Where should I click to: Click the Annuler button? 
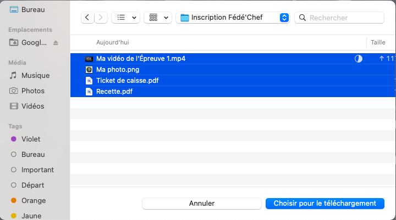[x=202, y=204]
